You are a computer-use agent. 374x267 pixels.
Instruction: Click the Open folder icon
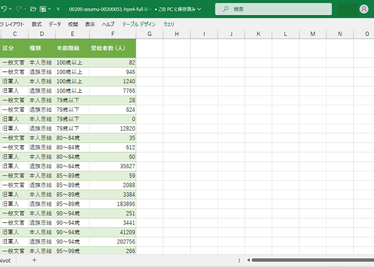[33, 9]
